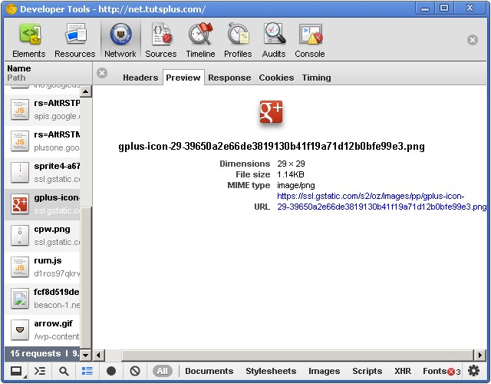Open the search icon in status bar
Viewport: 491px width, 384px height.
(x=64, y=372)
